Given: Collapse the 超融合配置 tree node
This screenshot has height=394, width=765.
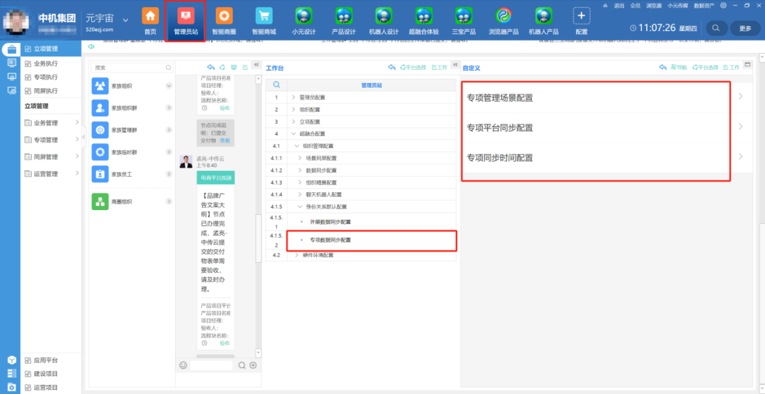Looking at the screenshot, I should click(x=293, y=133).
